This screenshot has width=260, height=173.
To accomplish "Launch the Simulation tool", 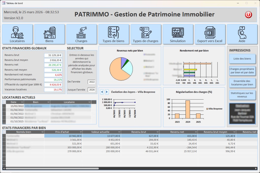I will [178, 34].
